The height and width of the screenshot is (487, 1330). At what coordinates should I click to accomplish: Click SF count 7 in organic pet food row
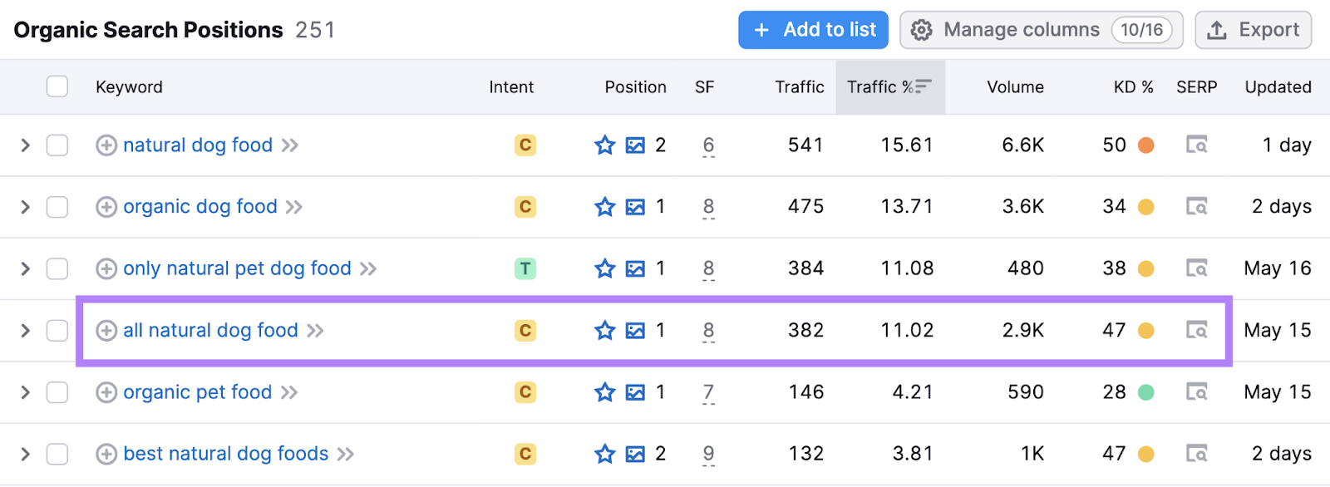[708, 393]
